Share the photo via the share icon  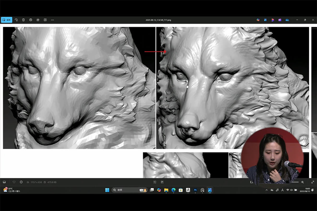click(38, 20)
